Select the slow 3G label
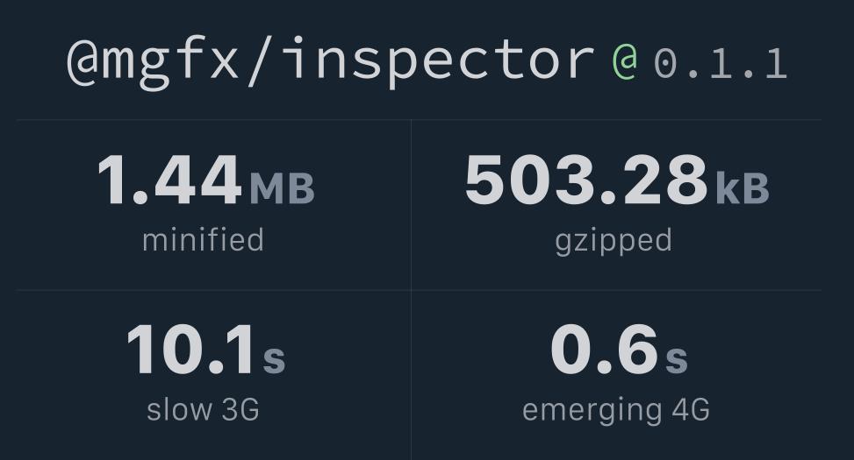This screenshot has width=854, height=460. point(203,409)
